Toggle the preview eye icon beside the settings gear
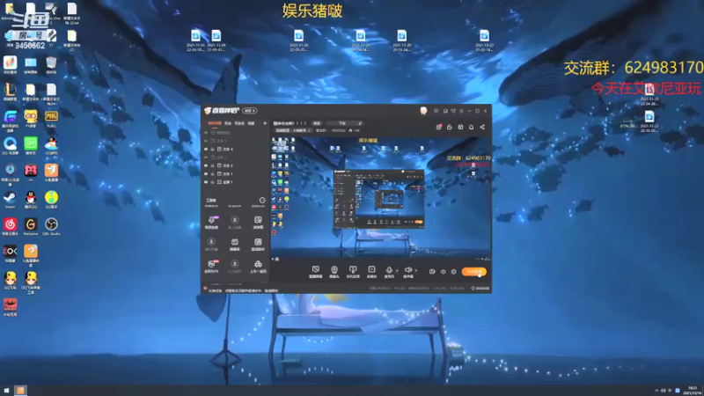 [x=444, y=272]
